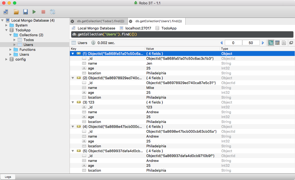The image size is (295, 180).
Task: Switch to tree view mode
Action: [x=271, y=43]
